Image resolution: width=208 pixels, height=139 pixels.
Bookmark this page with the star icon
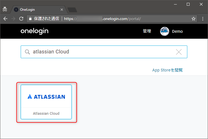click(x=194, y=19)
